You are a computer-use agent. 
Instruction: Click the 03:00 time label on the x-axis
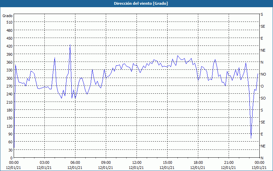(x=44, y=163)
